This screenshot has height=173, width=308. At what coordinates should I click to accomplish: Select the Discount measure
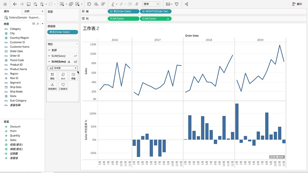tap(15, 126)
